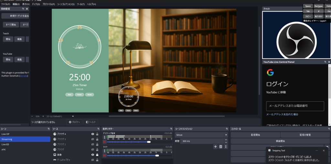331x164 pixels.
Task: Click the 配信開始 button
Action: (255, 135)
